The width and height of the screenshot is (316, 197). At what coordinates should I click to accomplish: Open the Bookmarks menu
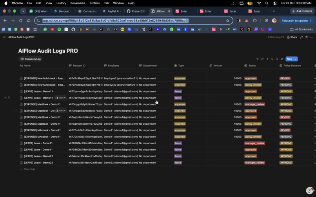pyautogui.click(x=78, y=3)
